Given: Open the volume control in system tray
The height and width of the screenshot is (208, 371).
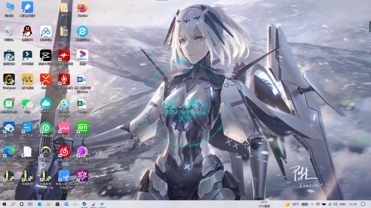Looking at the screenshot, I should (x=335, y=204).
